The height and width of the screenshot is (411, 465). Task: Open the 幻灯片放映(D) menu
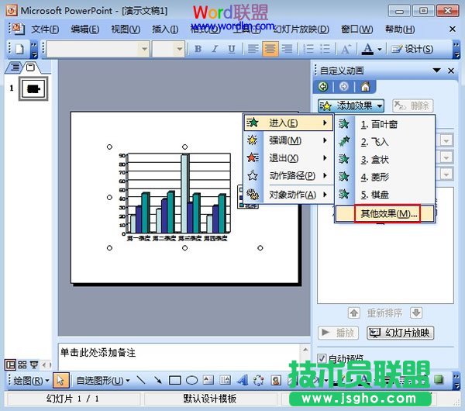point(301,29)
